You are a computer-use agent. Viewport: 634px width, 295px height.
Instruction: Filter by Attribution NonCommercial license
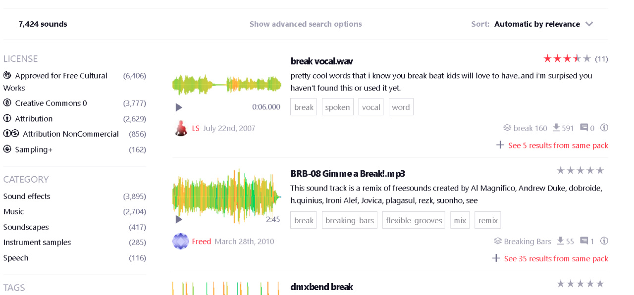(x=70, y=134)
